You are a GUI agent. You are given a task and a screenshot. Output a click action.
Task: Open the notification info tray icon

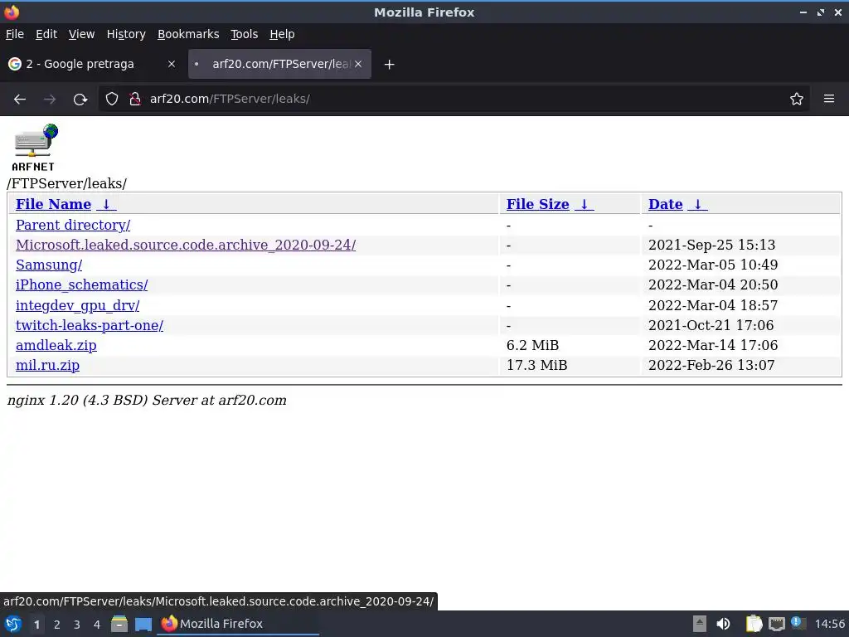797,622
